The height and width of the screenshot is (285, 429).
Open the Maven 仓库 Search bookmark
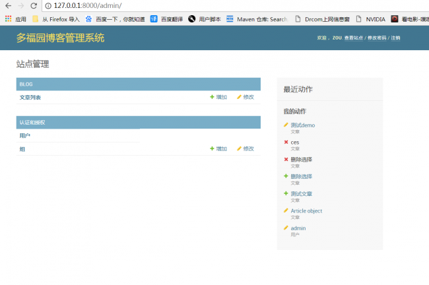[x=257, y=19]
